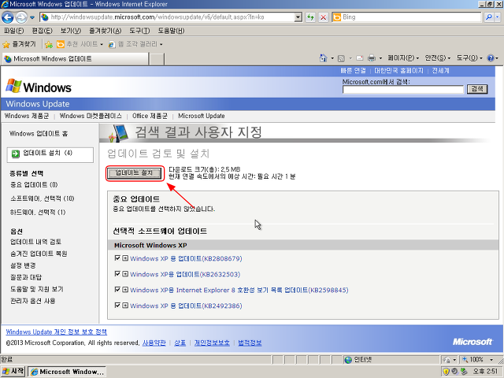
Task: Open the 보기(V) menu
Action: (x=71, y=31)
